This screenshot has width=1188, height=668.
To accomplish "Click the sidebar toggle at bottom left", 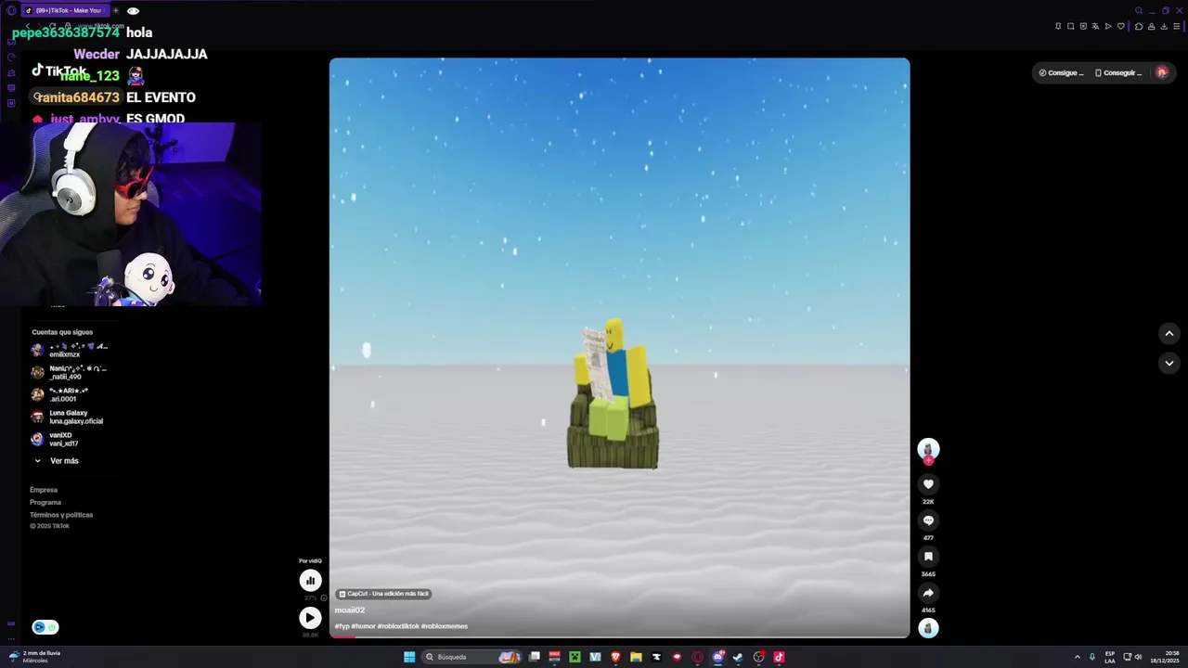I will [45, 627].
